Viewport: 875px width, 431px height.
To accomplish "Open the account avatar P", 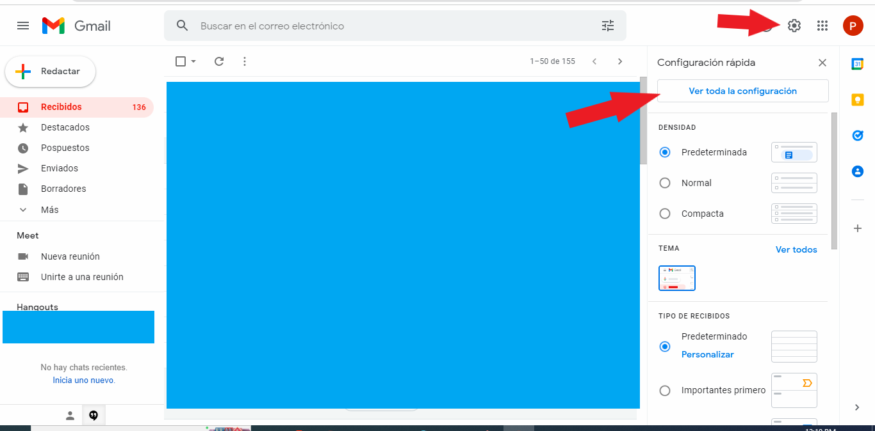I will click(x=853, y=26).
